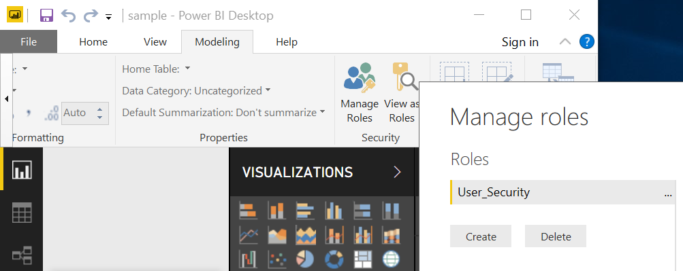This screenshot has width=683, height=271.
Task: Open View as Roles
Action: (402, 93)
